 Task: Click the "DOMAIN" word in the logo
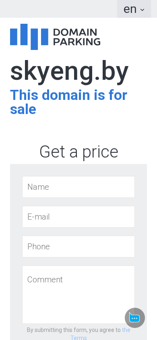click(75, 32)
